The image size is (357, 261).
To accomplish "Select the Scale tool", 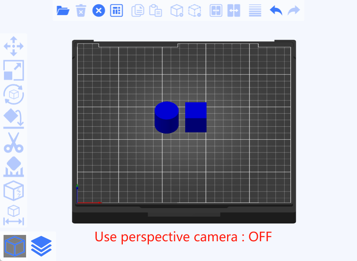I will 13,70.
